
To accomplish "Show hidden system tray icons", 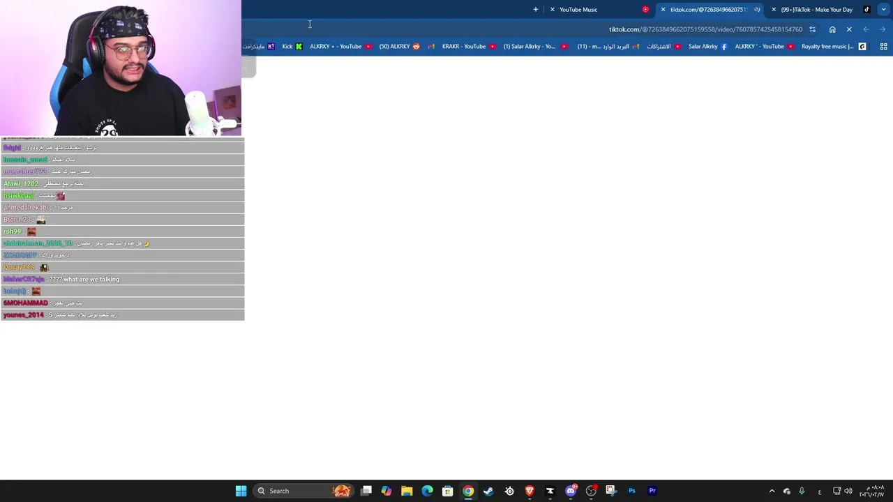I will (772, 491).
